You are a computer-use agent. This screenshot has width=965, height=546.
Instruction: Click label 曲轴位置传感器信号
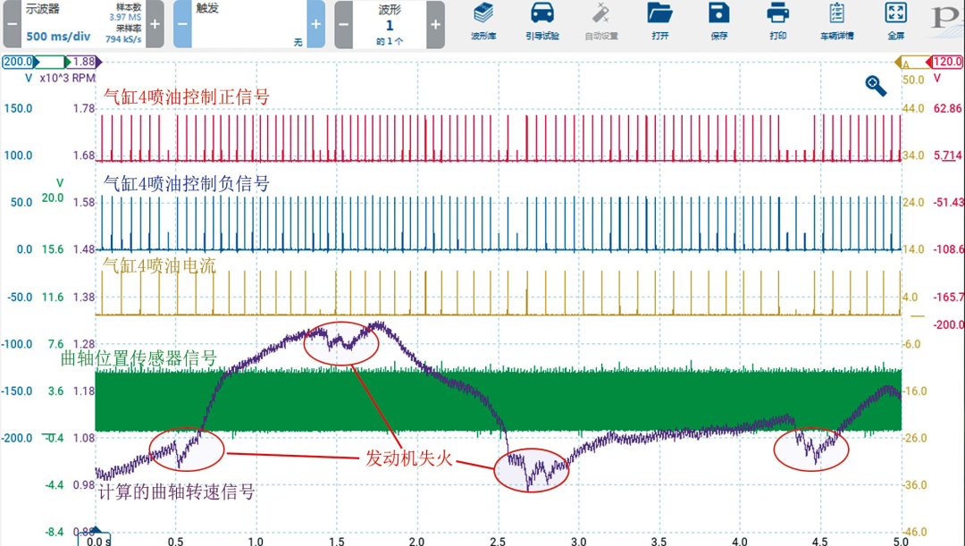point(139,357)
